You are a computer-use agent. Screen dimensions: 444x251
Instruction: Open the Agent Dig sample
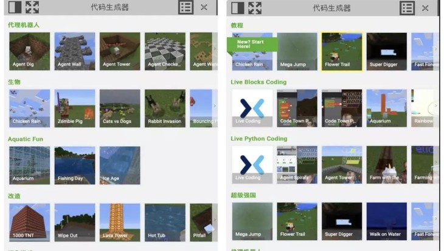pos(29,51)
